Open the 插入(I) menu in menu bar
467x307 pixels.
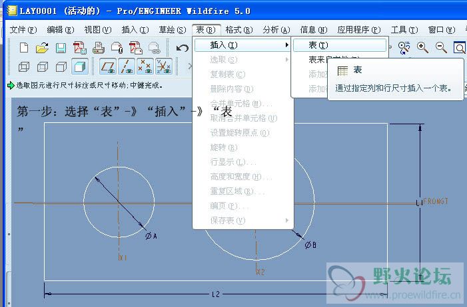[x=135, y=30]
